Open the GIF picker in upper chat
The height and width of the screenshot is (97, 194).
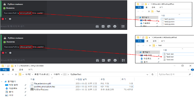click(103, 26)
